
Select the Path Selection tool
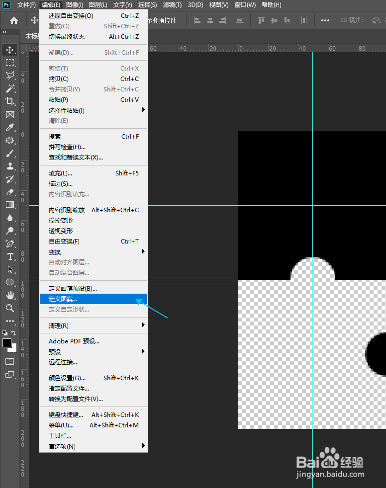pos(10,269)
